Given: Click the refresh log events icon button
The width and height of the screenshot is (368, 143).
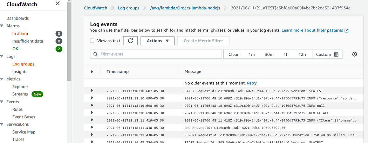Looking at the screenshot, I should [x=130, y=41].
